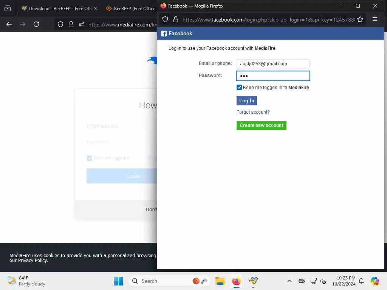The width and height of the screenshot is (387, 290).
Task: Click MediaFire's faded Password field
Action: [122, 142]
